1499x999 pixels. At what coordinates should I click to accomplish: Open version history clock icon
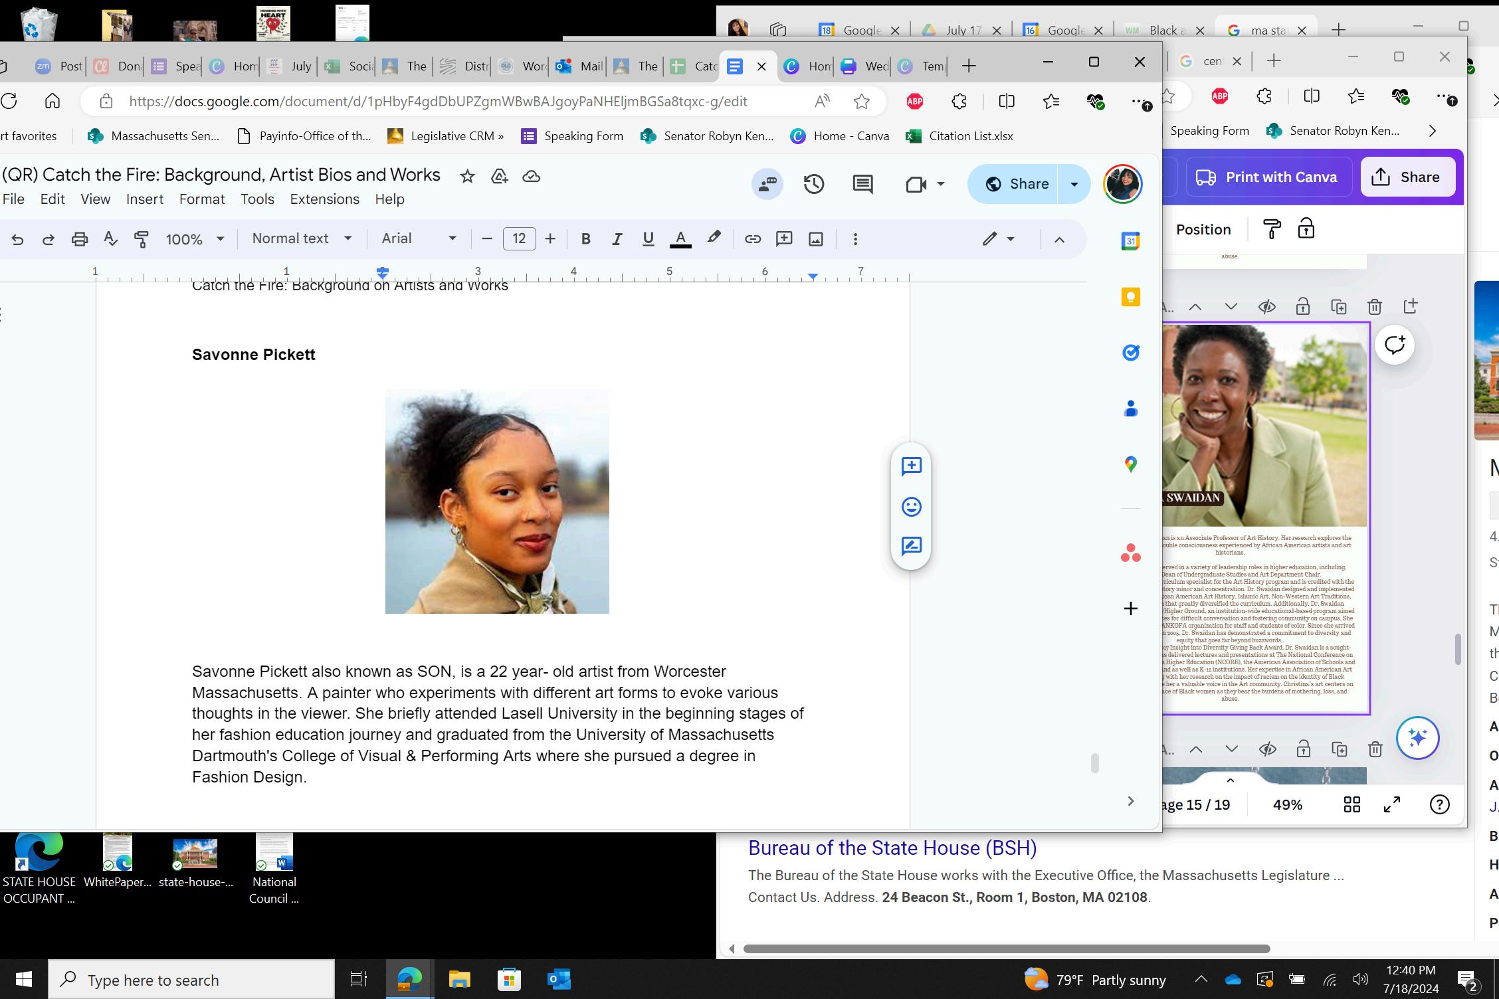pos(814,184)
